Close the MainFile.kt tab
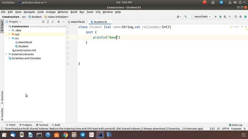Viewport: 248px width, 139px height. click(87, 22)
